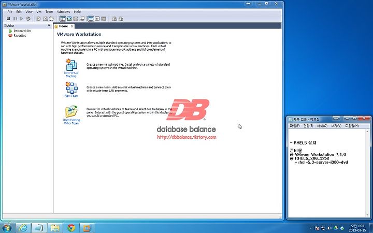The image size is (373, 233).
Task: Open the Windows menu
Action: [x=64, y=11]
